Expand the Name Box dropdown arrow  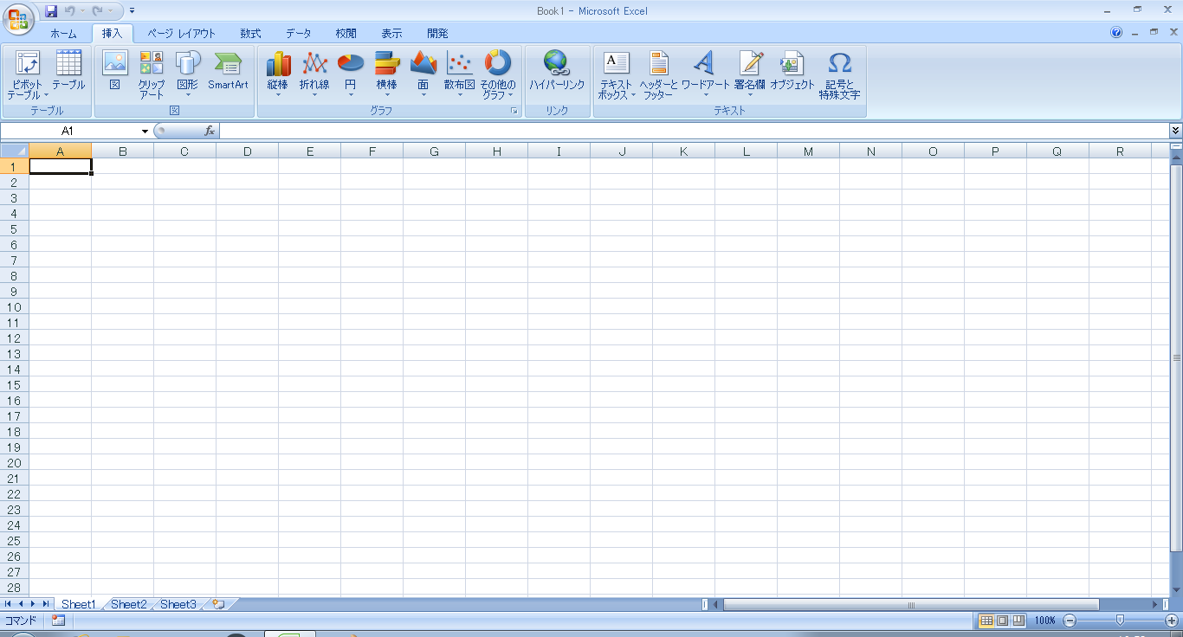[x=145, y=131]
